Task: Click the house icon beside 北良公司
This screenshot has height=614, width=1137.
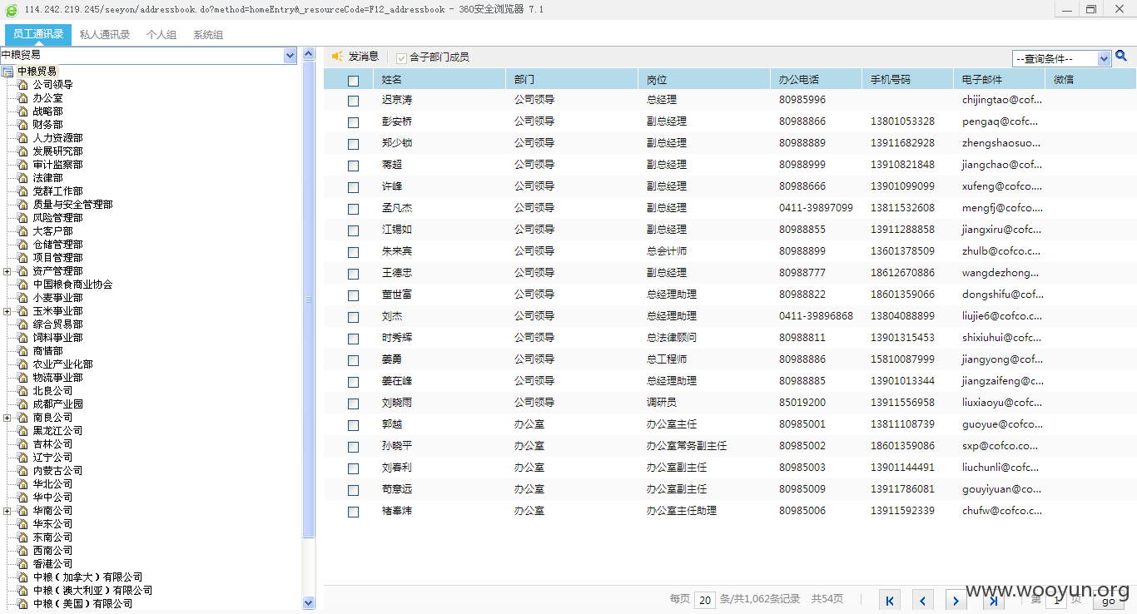Action: point(22,391)
